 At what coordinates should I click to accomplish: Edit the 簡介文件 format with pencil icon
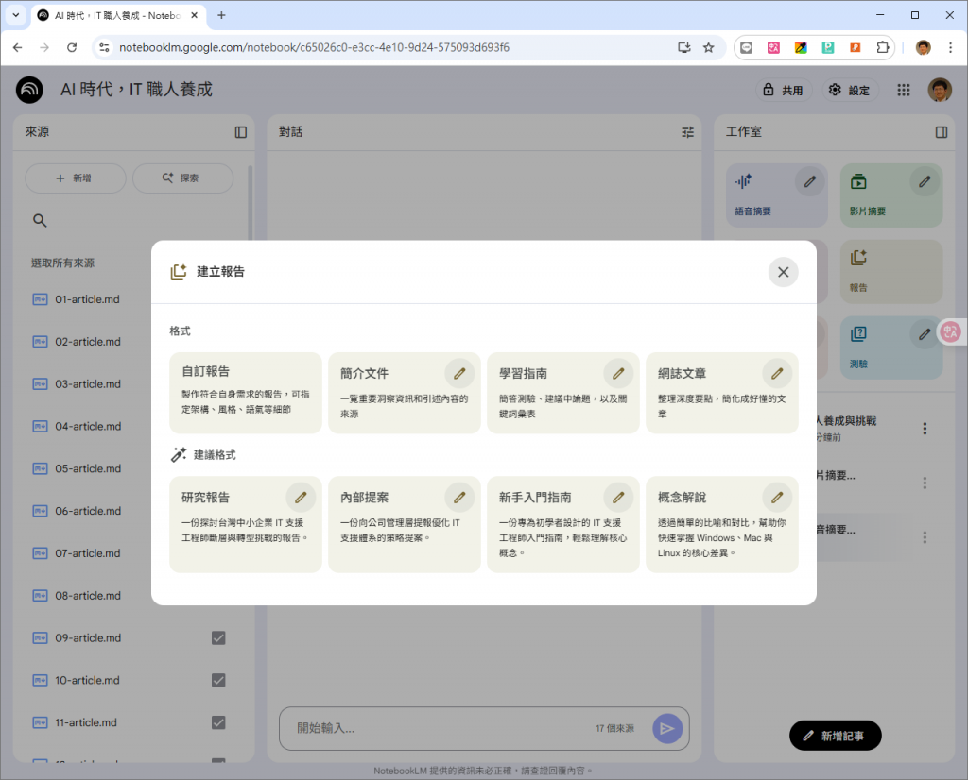coord(459,373)
